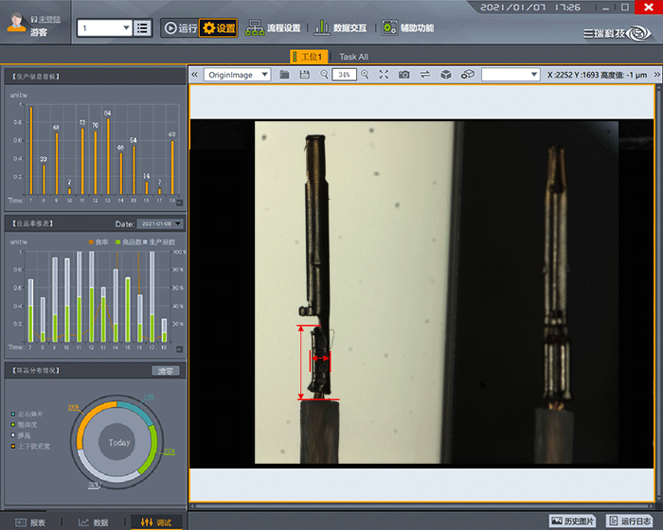Click the 报表 tab icon

point(21,522)
